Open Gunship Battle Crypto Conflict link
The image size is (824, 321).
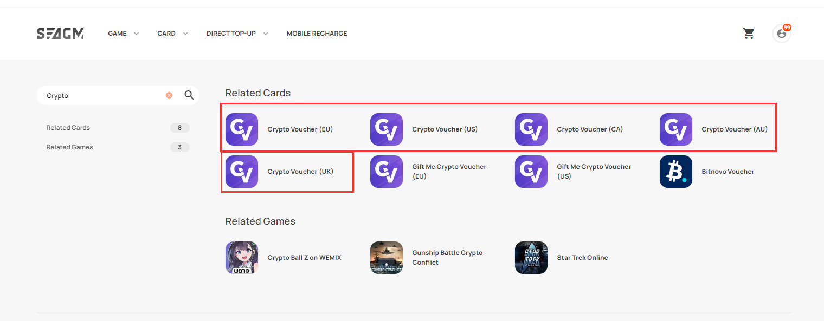click(x=447, y=258)
